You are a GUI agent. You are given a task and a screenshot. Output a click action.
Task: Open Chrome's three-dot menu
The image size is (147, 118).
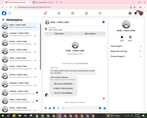(x=144, y=7)
